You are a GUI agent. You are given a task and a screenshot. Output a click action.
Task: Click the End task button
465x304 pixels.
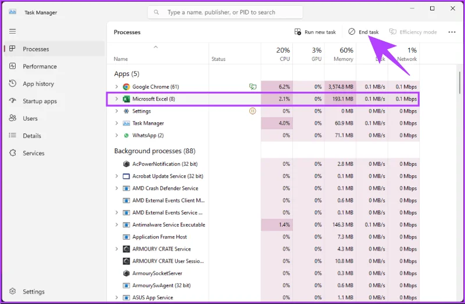coord(363,32)
